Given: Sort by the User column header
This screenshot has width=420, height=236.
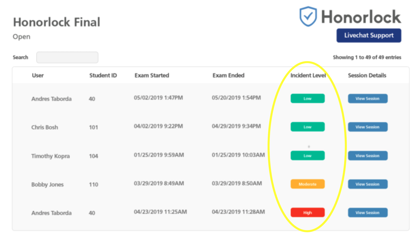Looking at the screenshot, I should pyautogui.click(x=38, y=75).
